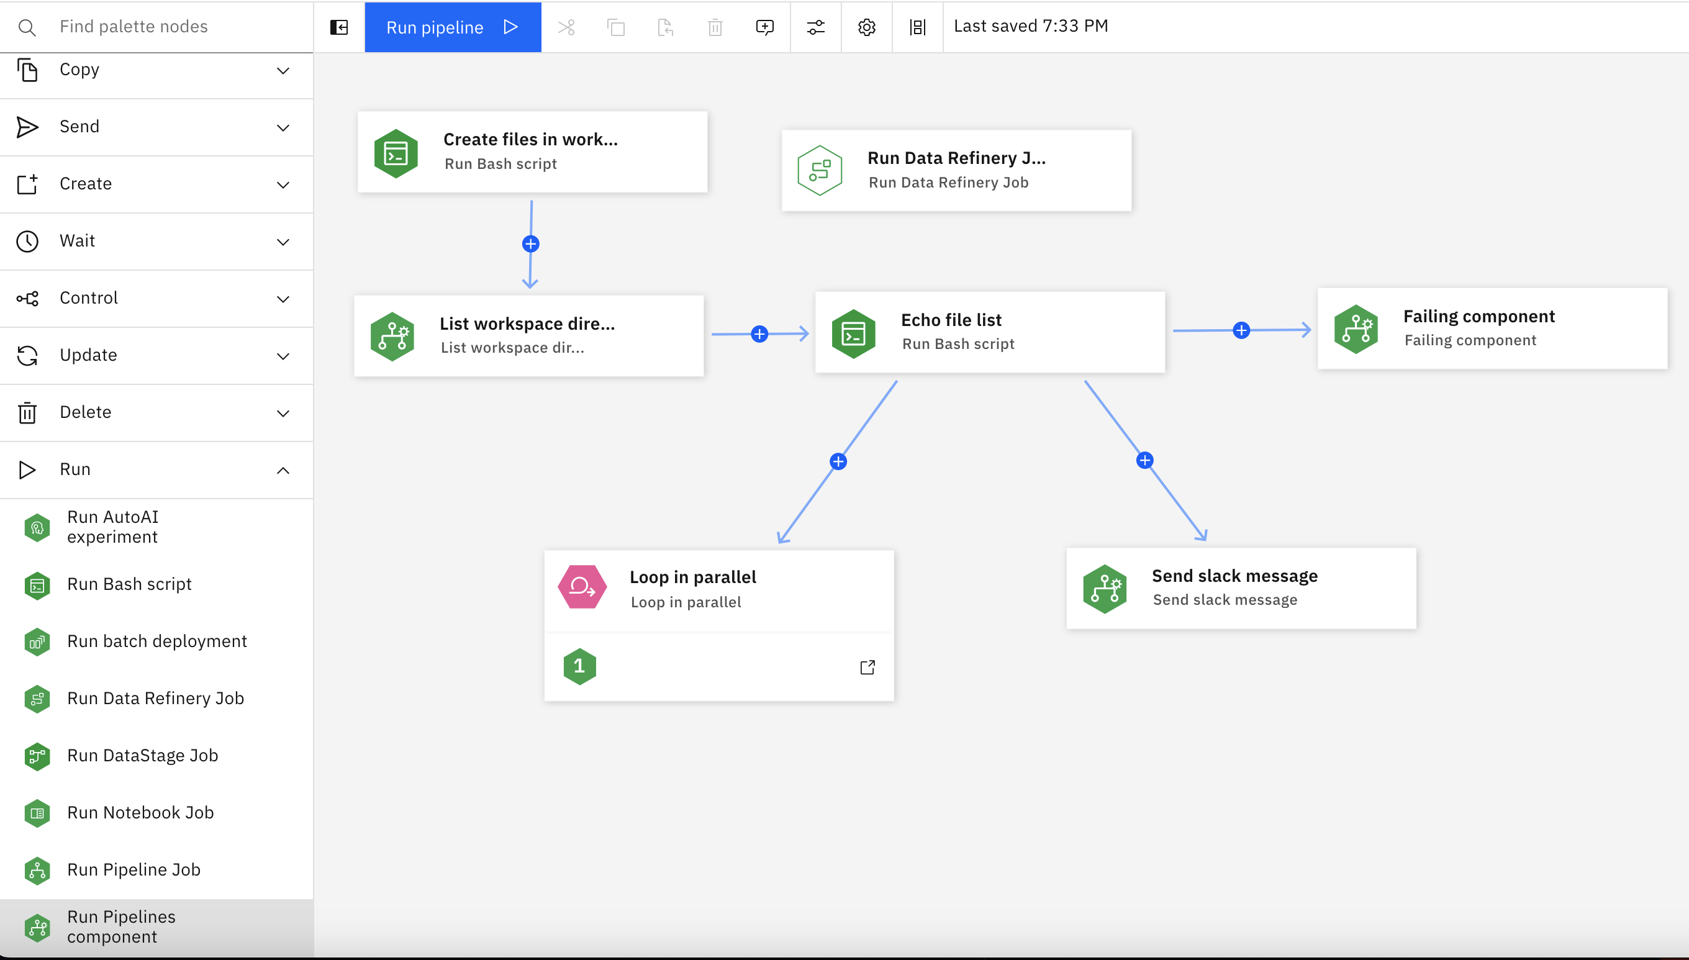
Task: Click the compare pipelines icon in toolbar
Action: point(918,25)
